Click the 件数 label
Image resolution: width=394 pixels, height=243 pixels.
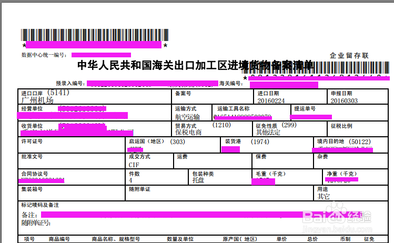pyautogui.click(x=134, y=174)
